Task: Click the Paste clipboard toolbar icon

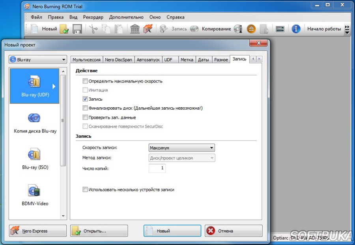Action: tap(119, 29)
